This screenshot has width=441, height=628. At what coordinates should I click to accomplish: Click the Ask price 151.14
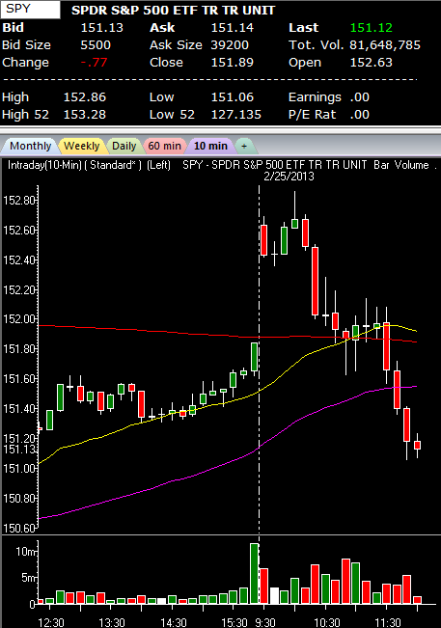coord(233,28)
